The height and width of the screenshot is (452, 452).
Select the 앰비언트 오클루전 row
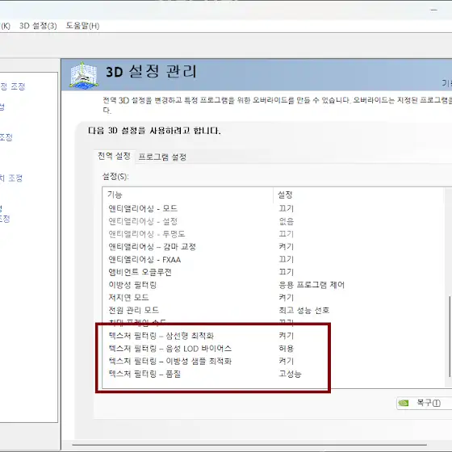273,272
